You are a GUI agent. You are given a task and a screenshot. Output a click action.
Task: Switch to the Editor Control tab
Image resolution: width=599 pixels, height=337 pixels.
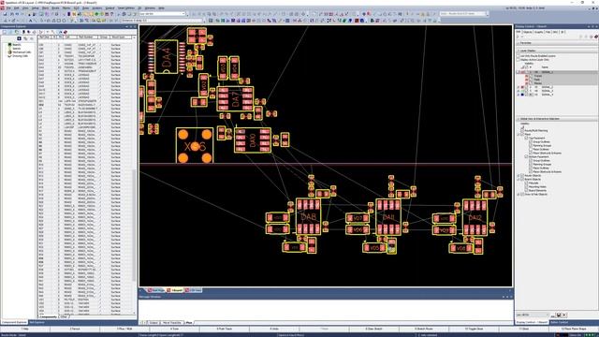coord(560,322)
